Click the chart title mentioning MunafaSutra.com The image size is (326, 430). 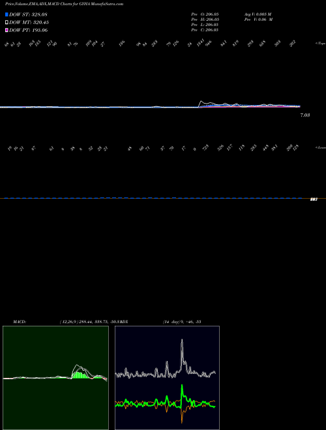pos(64,4)
